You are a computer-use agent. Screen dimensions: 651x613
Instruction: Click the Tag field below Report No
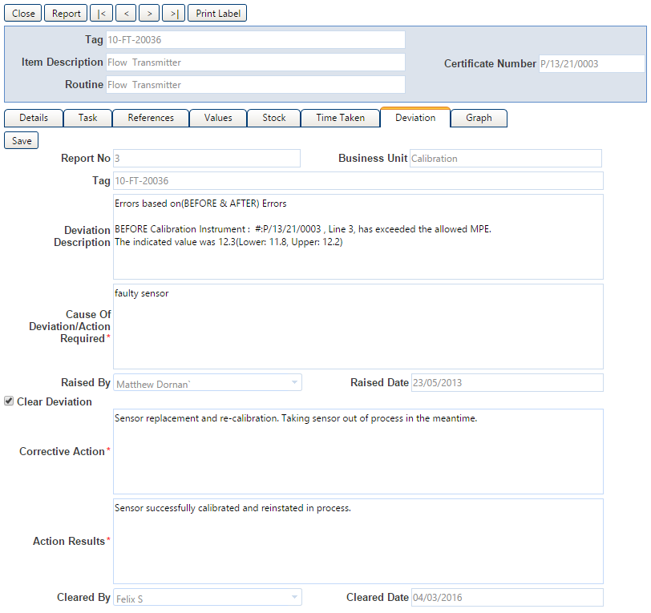click(358, 181)
